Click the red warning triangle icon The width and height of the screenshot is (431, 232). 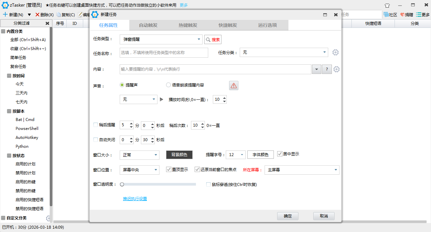(234, 86)
